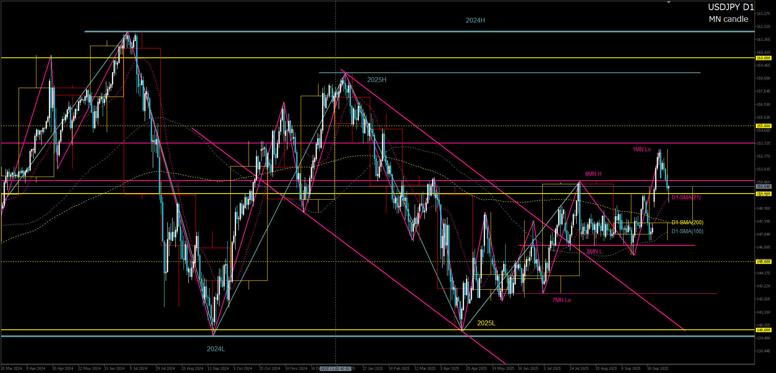Select the 7MN Lo label
776x373 pixels.
[x=561, y=300]
